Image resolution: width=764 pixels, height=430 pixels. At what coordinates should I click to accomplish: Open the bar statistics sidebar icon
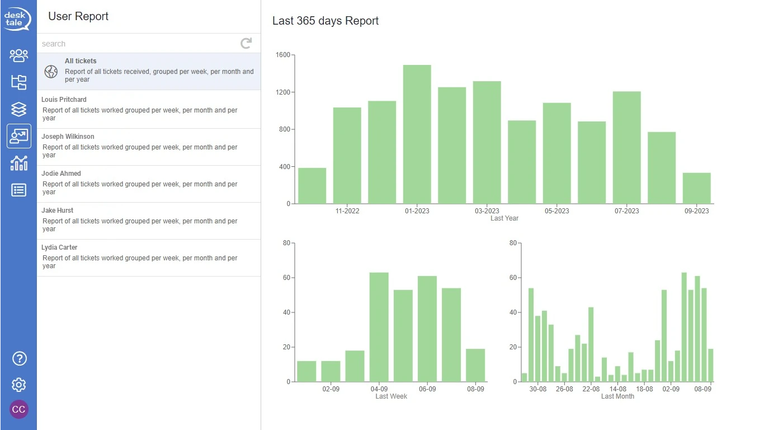(x=18, y=163)
